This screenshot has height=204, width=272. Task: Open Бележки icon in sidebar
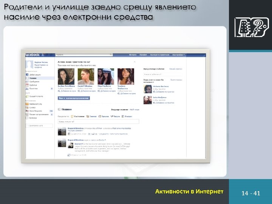[x=27, y=118]
